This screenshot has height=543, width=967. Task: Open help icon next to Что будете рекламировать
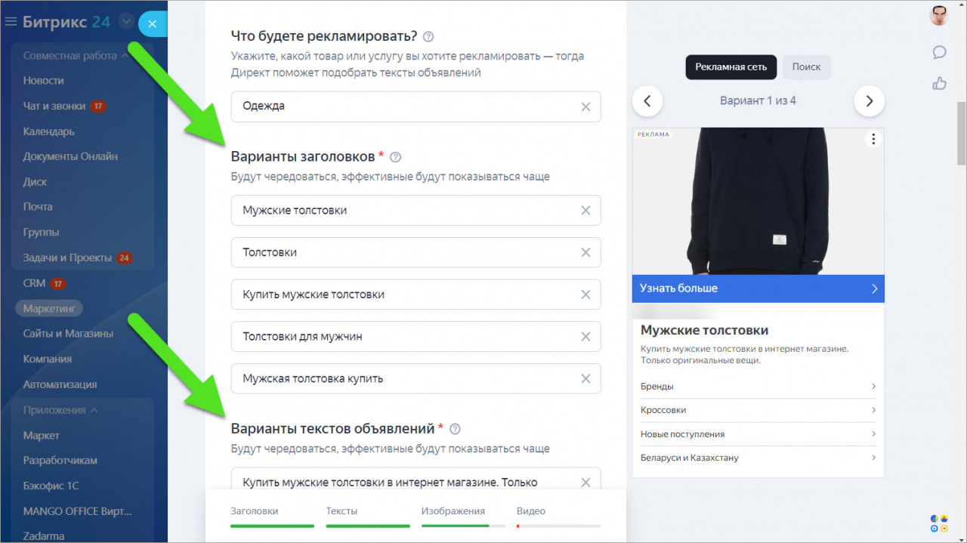(428, 36)
